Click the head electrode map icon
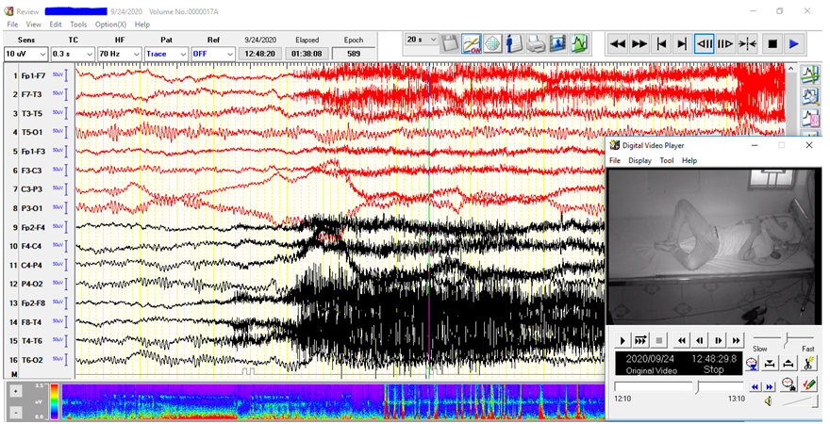This screenshot has width=830, height=424. [x=491, y=43]
